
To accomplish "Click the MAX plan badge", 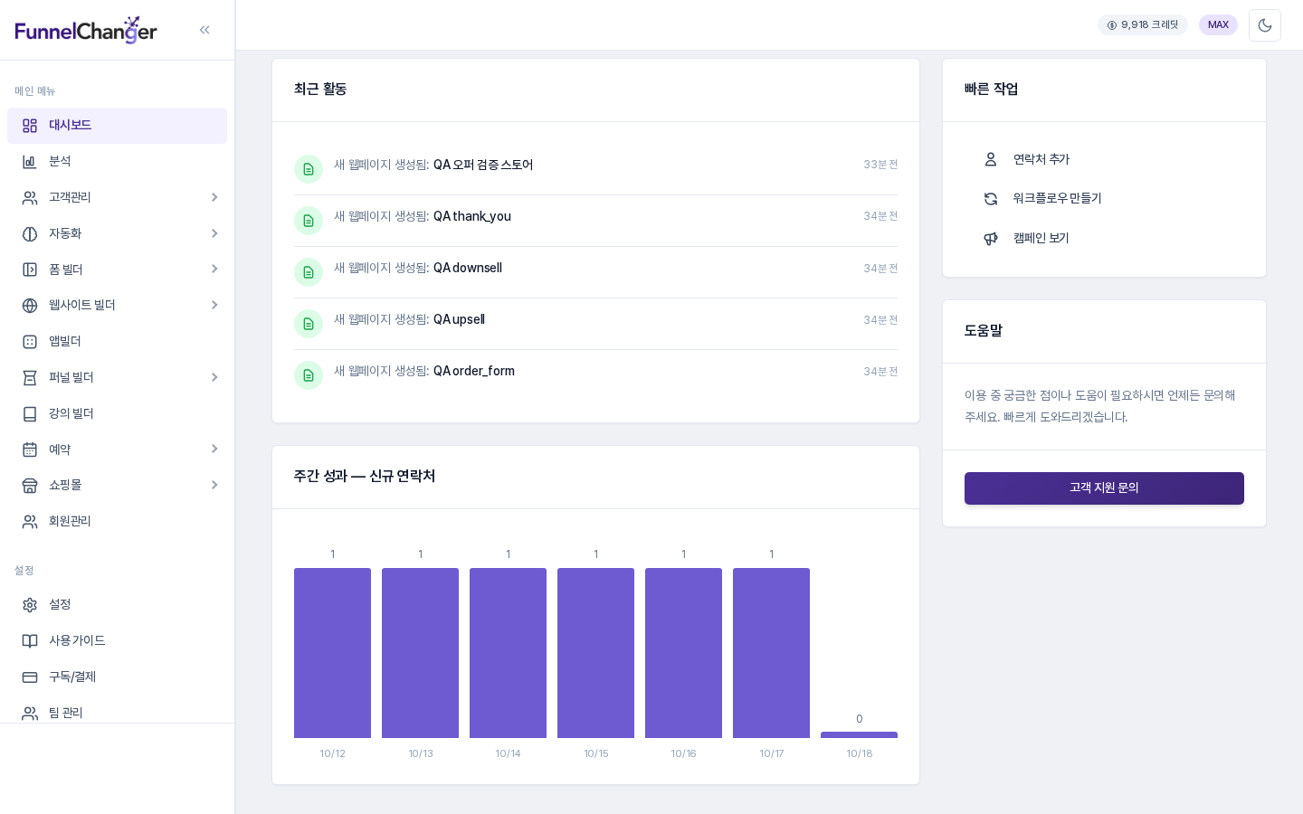I will [x=1218, y=25].
